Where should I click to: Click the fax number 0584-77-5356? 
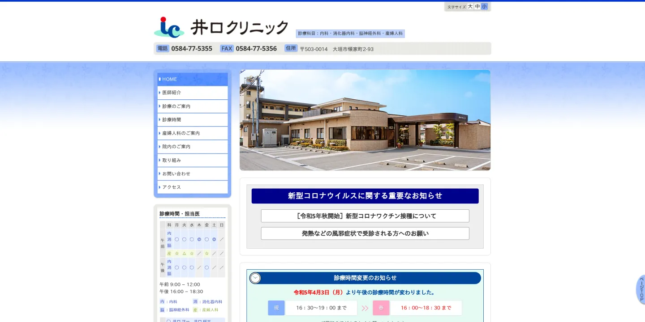tap(256, 49)
